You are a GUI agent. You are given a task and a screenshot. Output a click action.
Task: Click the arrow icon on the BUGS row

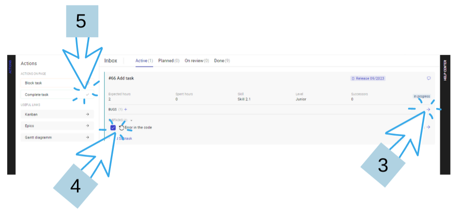pyautogui.click(x=428, y=110)
